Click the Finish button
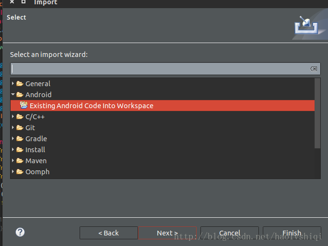Viewport: 328px width, 246px height. point(292,233)
